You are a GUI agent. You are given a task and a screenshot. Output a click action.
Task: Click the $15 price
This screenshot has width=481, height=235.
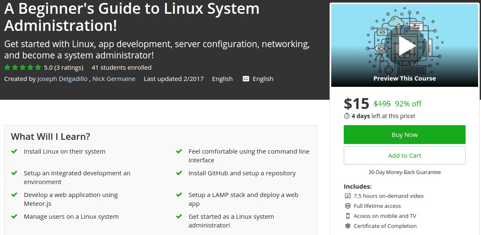[356, 104]
